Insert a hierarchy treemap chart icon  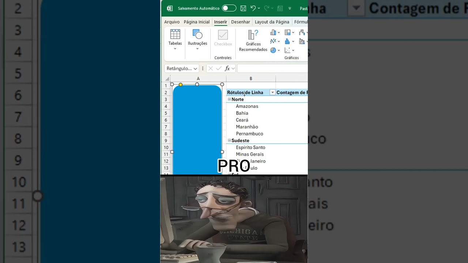pos(288,33)
